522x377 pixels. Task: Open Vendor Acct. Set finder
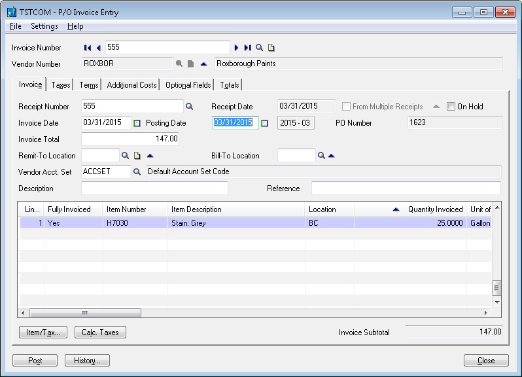pyautogui.click(x=137, y=172)
